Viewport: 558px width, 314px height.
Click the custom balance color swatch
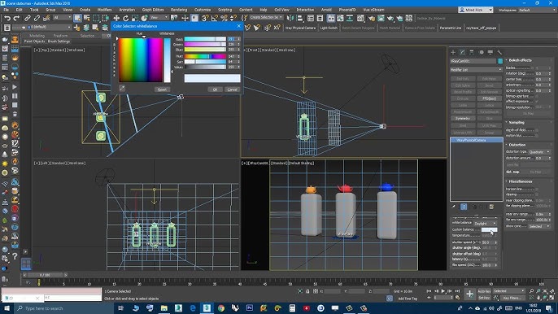tap(489, 229)
